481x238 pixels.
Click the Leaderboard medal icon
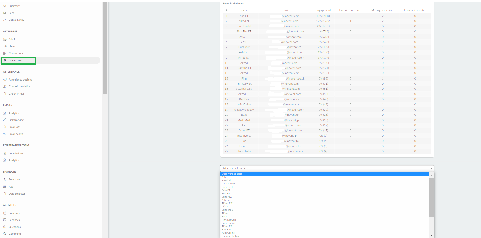(5, 60)
